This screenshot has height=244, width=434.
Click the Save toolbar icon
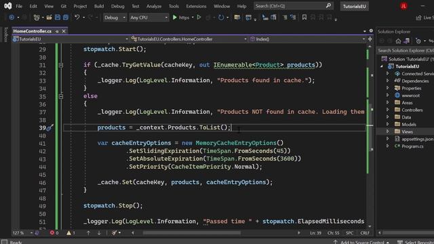point(57,18)
